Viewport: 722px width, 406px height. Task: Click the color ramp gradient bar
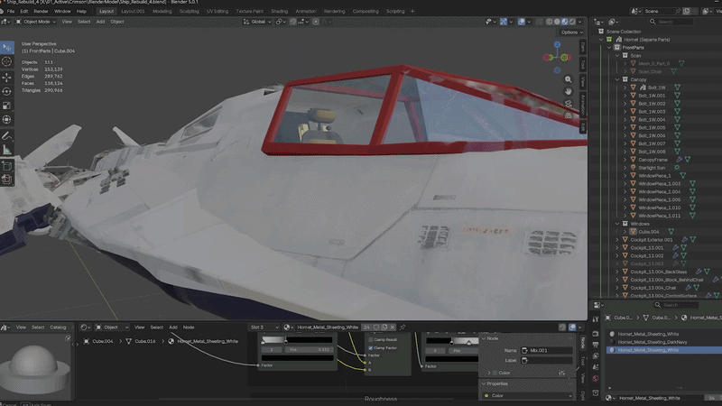(297, 340)
